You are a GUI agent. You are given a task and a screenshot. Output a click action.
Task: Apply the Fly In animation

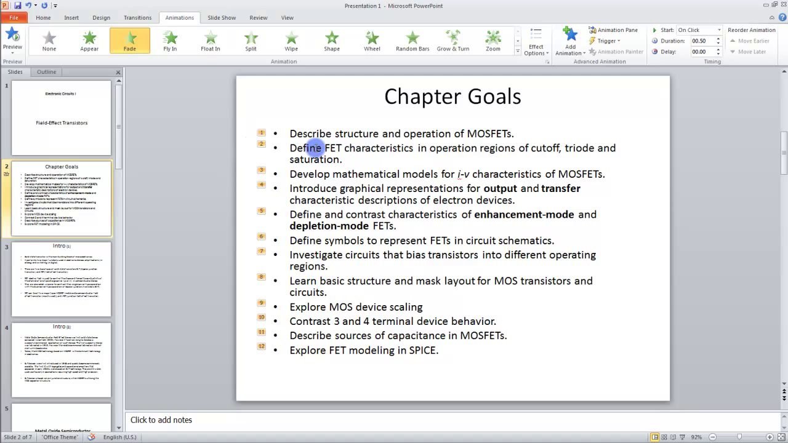[170, 41]
